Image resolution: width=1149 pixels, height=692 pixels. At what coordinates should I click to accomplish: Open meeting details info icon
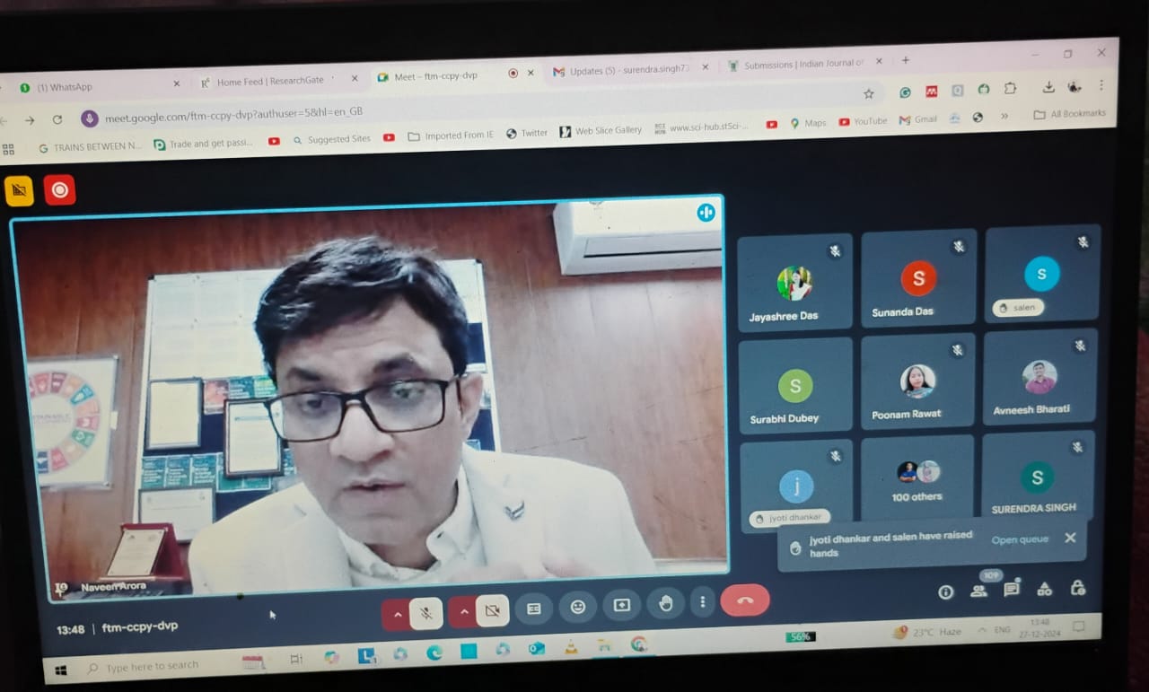pyautogui.click(x=945, y=591)
